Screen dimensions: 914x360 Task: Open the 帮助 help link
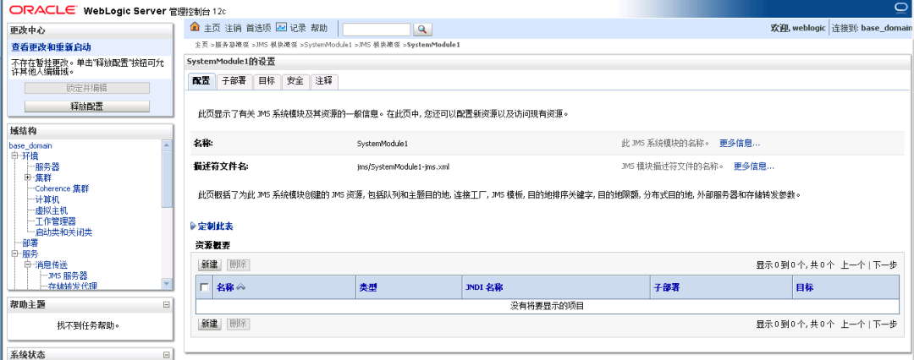point(319,28)
